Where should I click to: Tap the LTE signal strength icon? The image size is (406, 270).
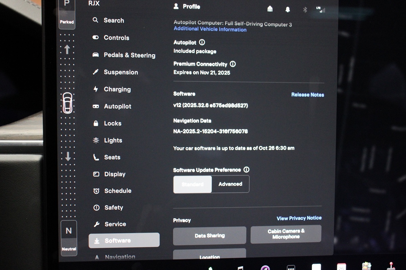[x=321, y=9]
